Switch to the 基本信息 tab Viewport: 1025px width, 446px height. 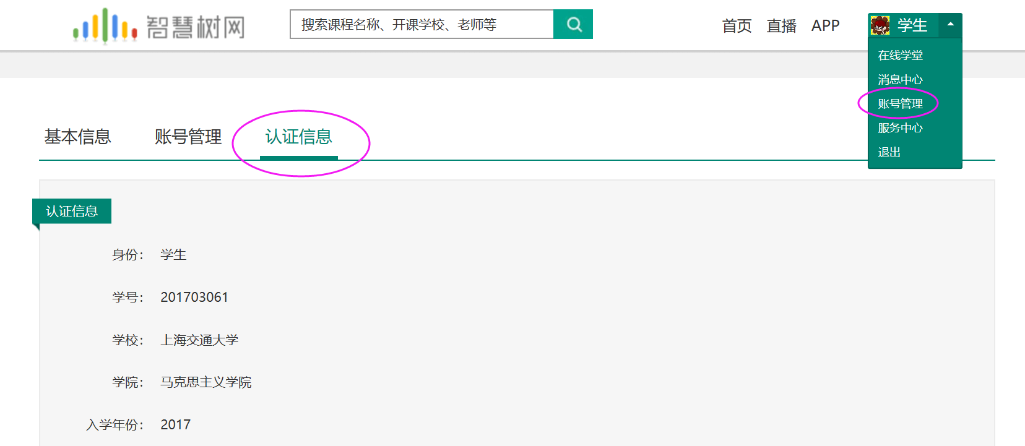(77, 137)
